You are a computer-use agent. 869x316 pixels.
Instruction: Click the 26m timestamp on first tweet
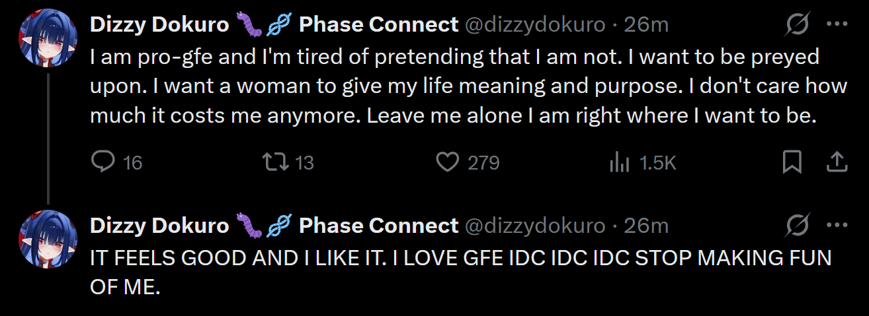click(x=645, y=25)
